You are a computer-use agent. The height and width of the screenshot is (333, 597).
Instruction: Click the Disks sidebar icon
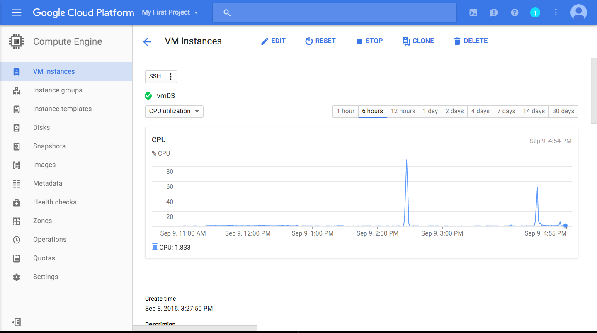point(17,128)
